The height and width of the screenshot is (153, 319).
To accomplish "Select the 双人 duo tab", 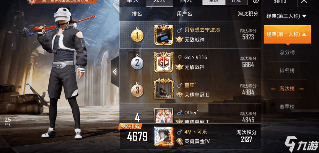I will 160,2.
